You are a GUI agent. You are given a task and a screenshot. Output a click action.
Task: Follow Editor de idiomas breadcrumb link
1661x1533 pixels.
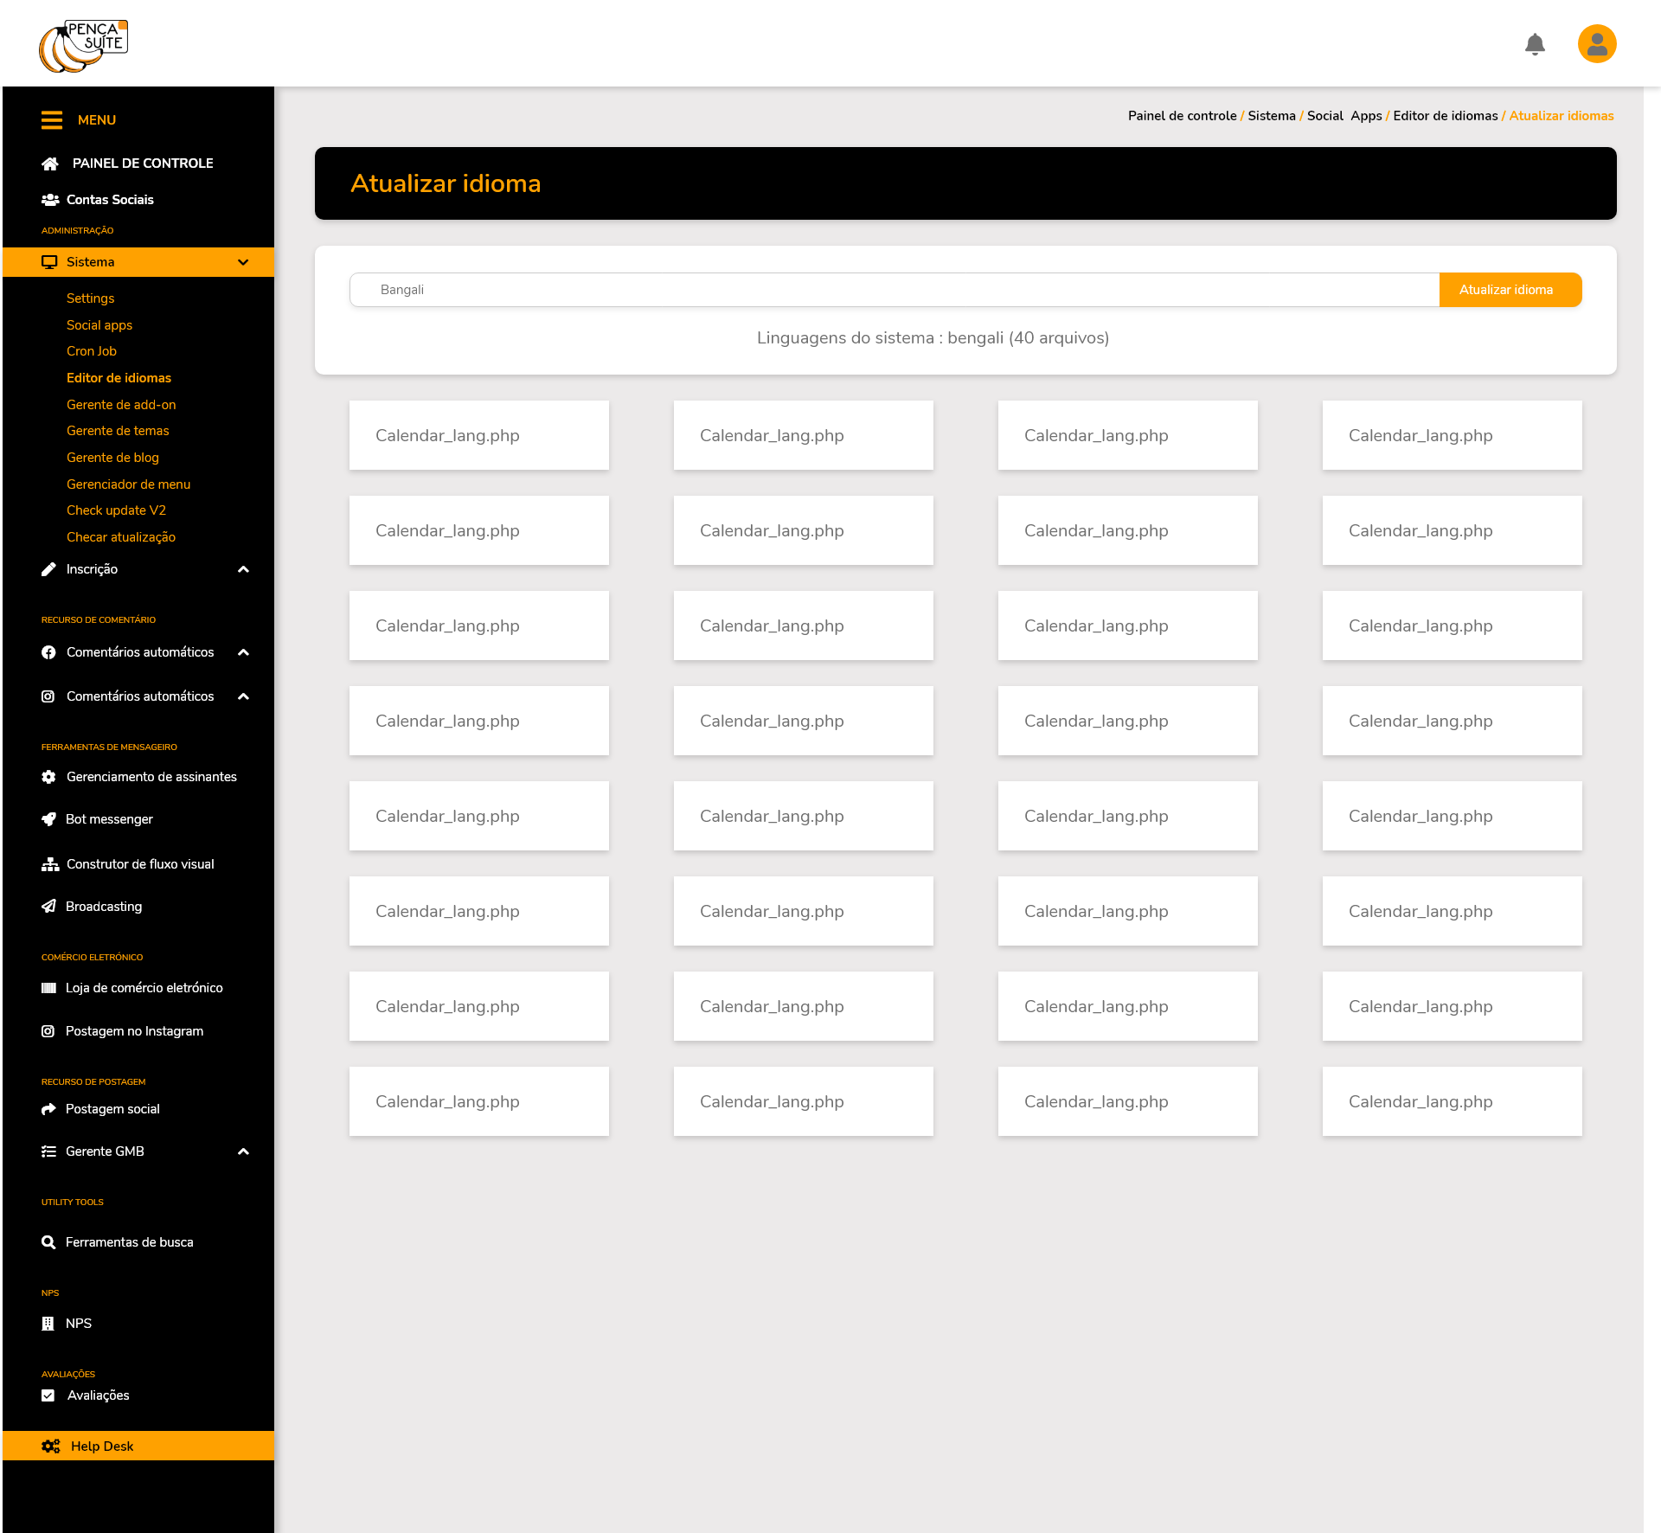point(1445,116)
